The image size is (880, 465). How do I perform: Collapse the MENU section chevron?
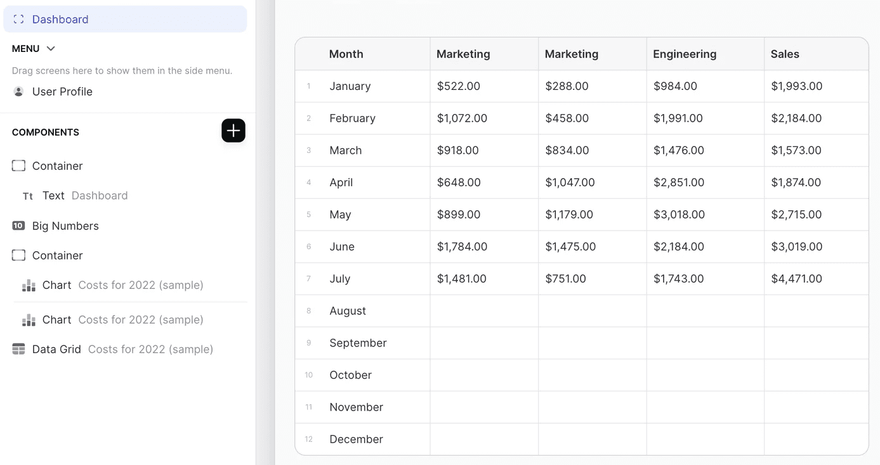(51, 49)
